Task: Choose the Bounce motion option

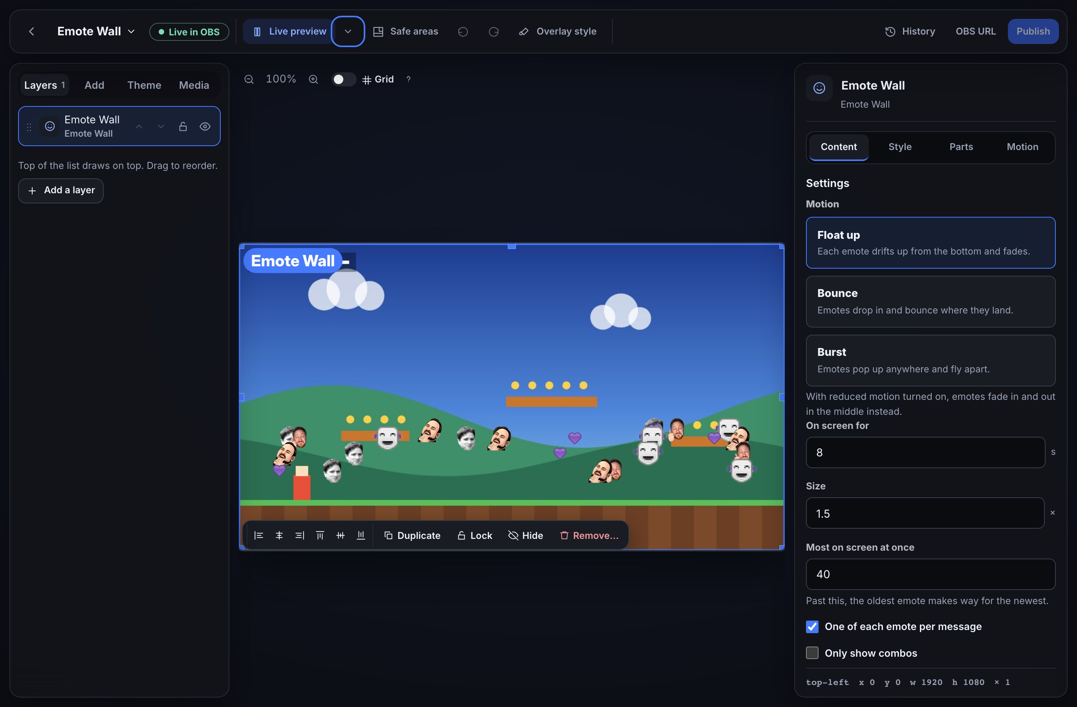Action: click(930, 301)
